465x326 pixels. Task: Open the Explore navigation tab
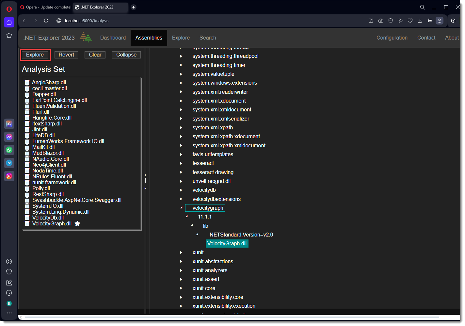click(x=181, y=38)
